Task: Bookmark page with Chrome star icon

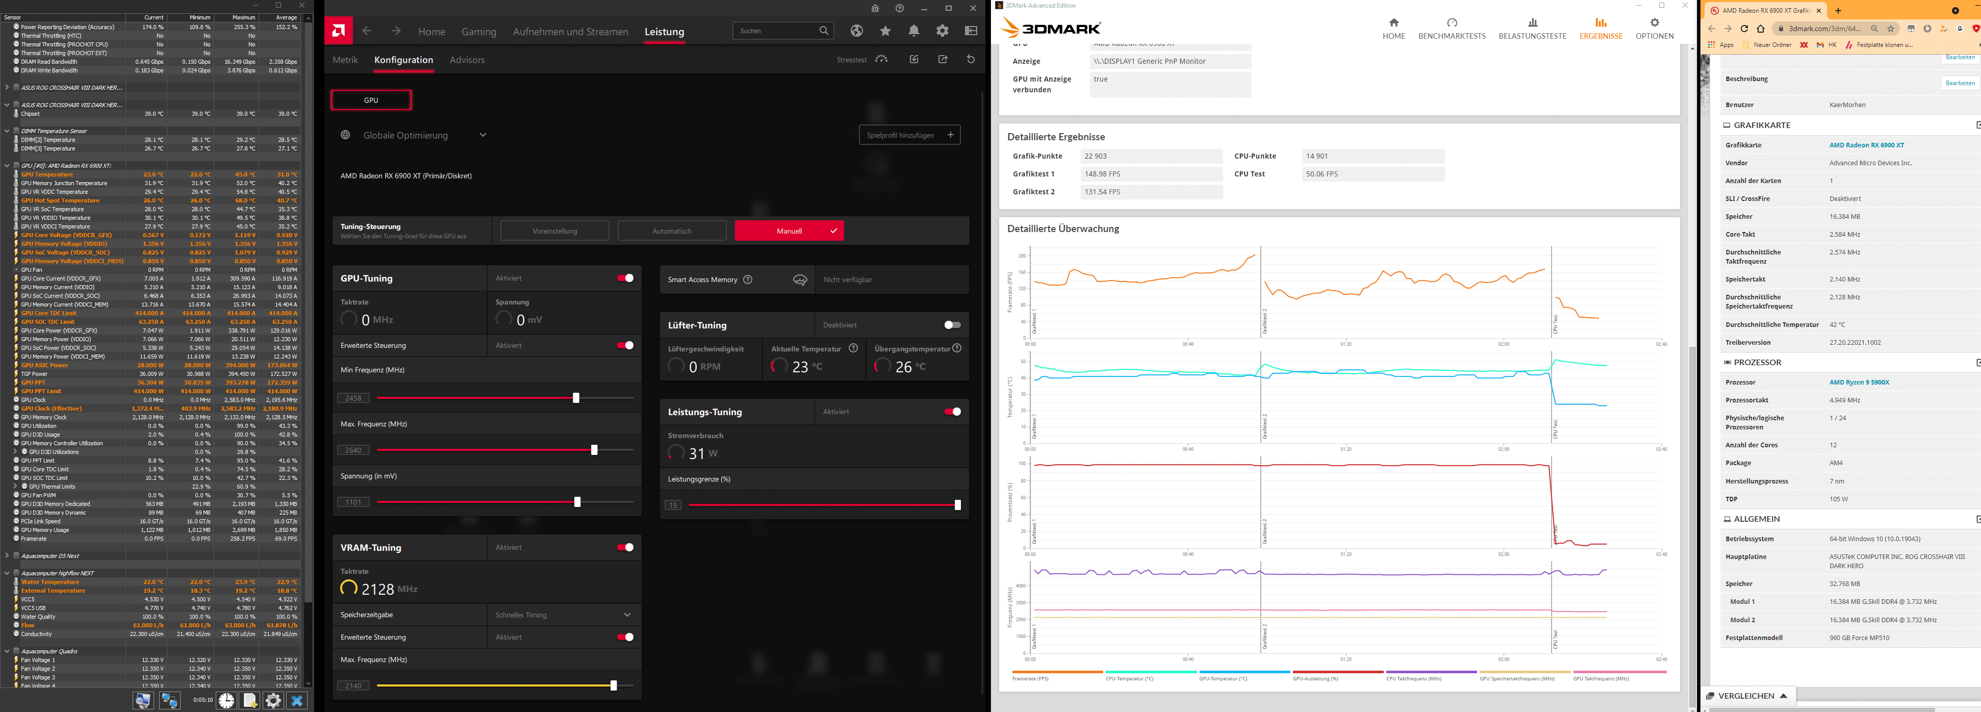Action: (1890, 29)
